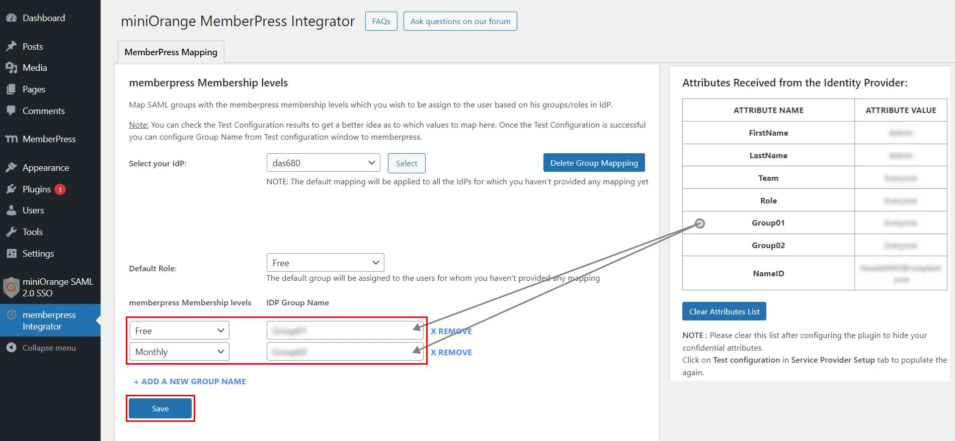The height and width of the screenshot is (441, 955).
Task: Open the Dashboard menu item
Action: pos(44,18)
